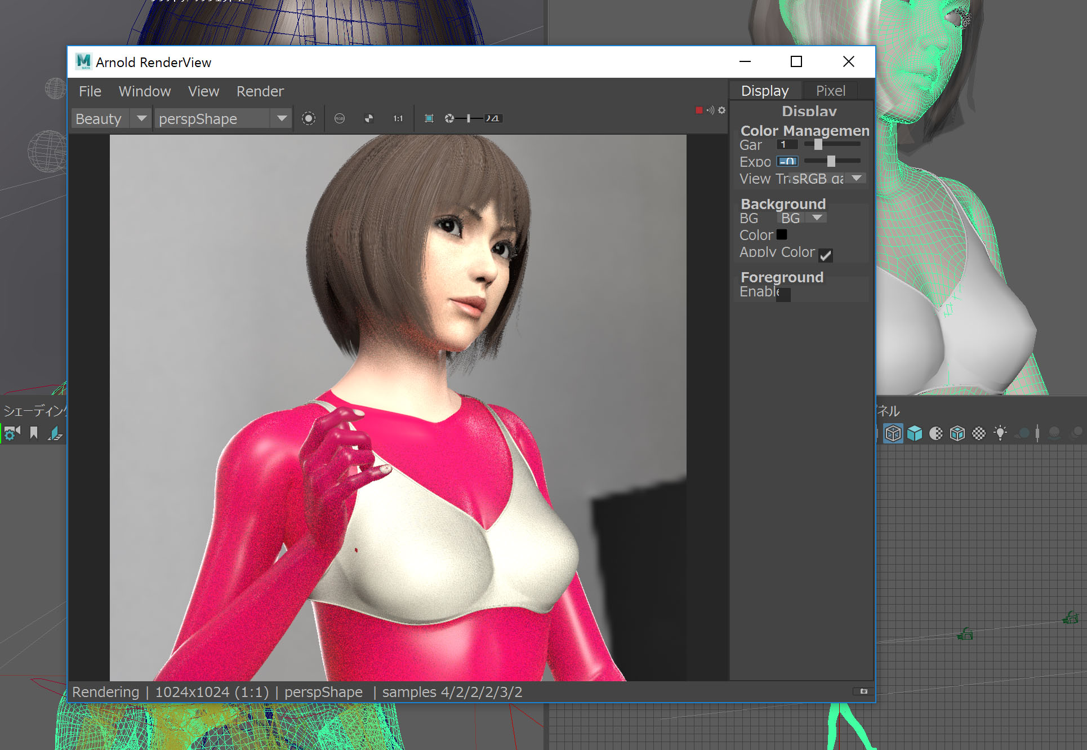
Task: Click the render update signal icon
Action: (710, 110)
